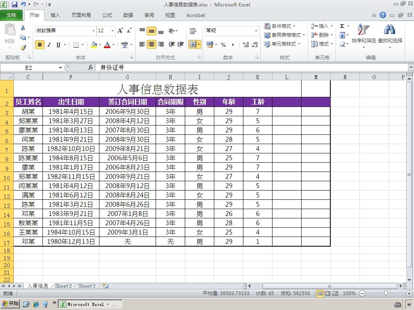Click the decrease decimal places icon
This screenshot has width=414, height=310.
[x=255, y=45]
